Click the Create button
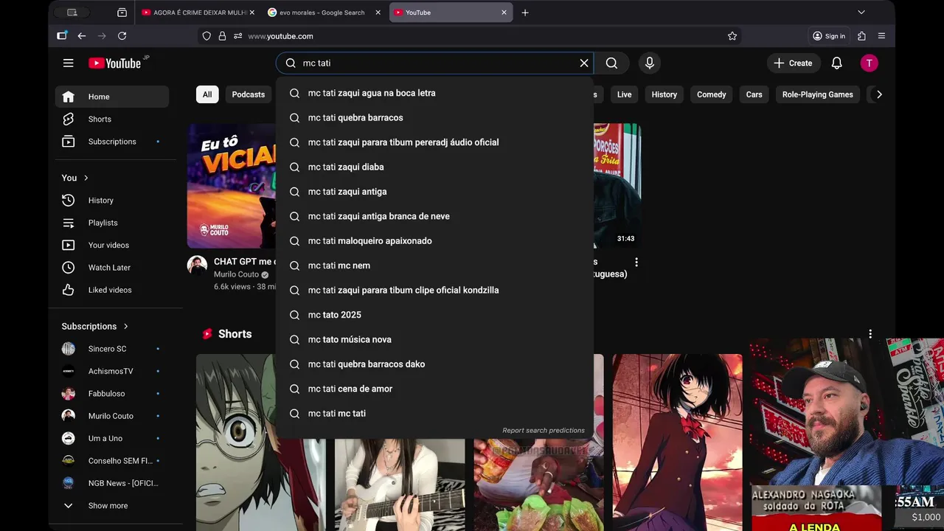This screenshot has width=944, height=531. 793,63
